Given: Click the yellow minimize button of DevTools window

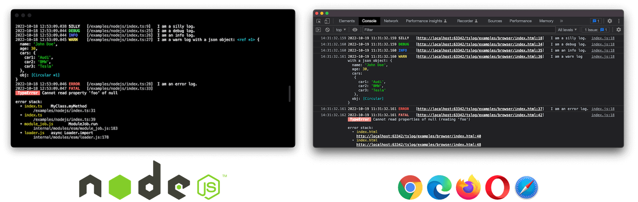Looking at the screenshot, I should coord(322,14).
